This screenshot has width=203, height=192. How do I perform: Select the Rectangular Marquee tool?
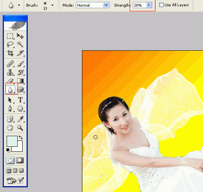pyautogui.click(x=10, y=36)
